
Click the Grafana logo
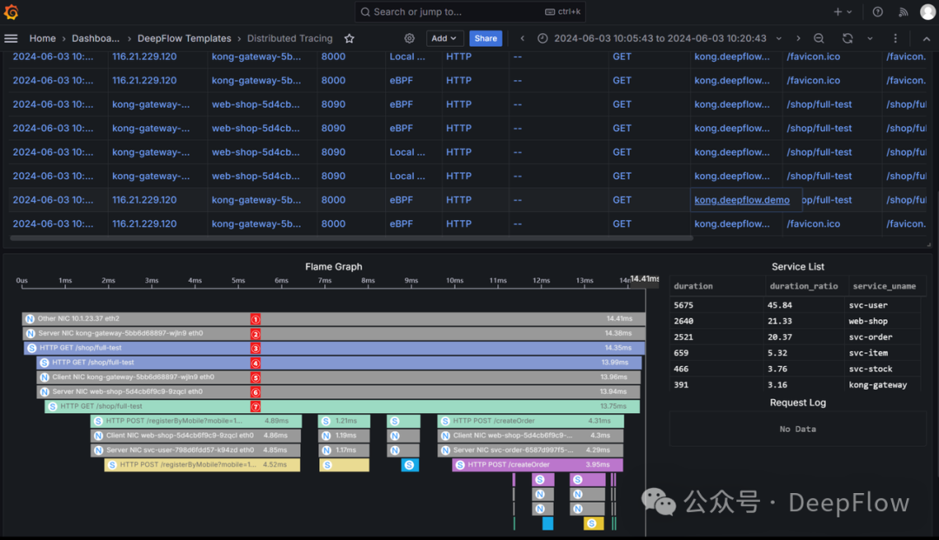point(11,12)
